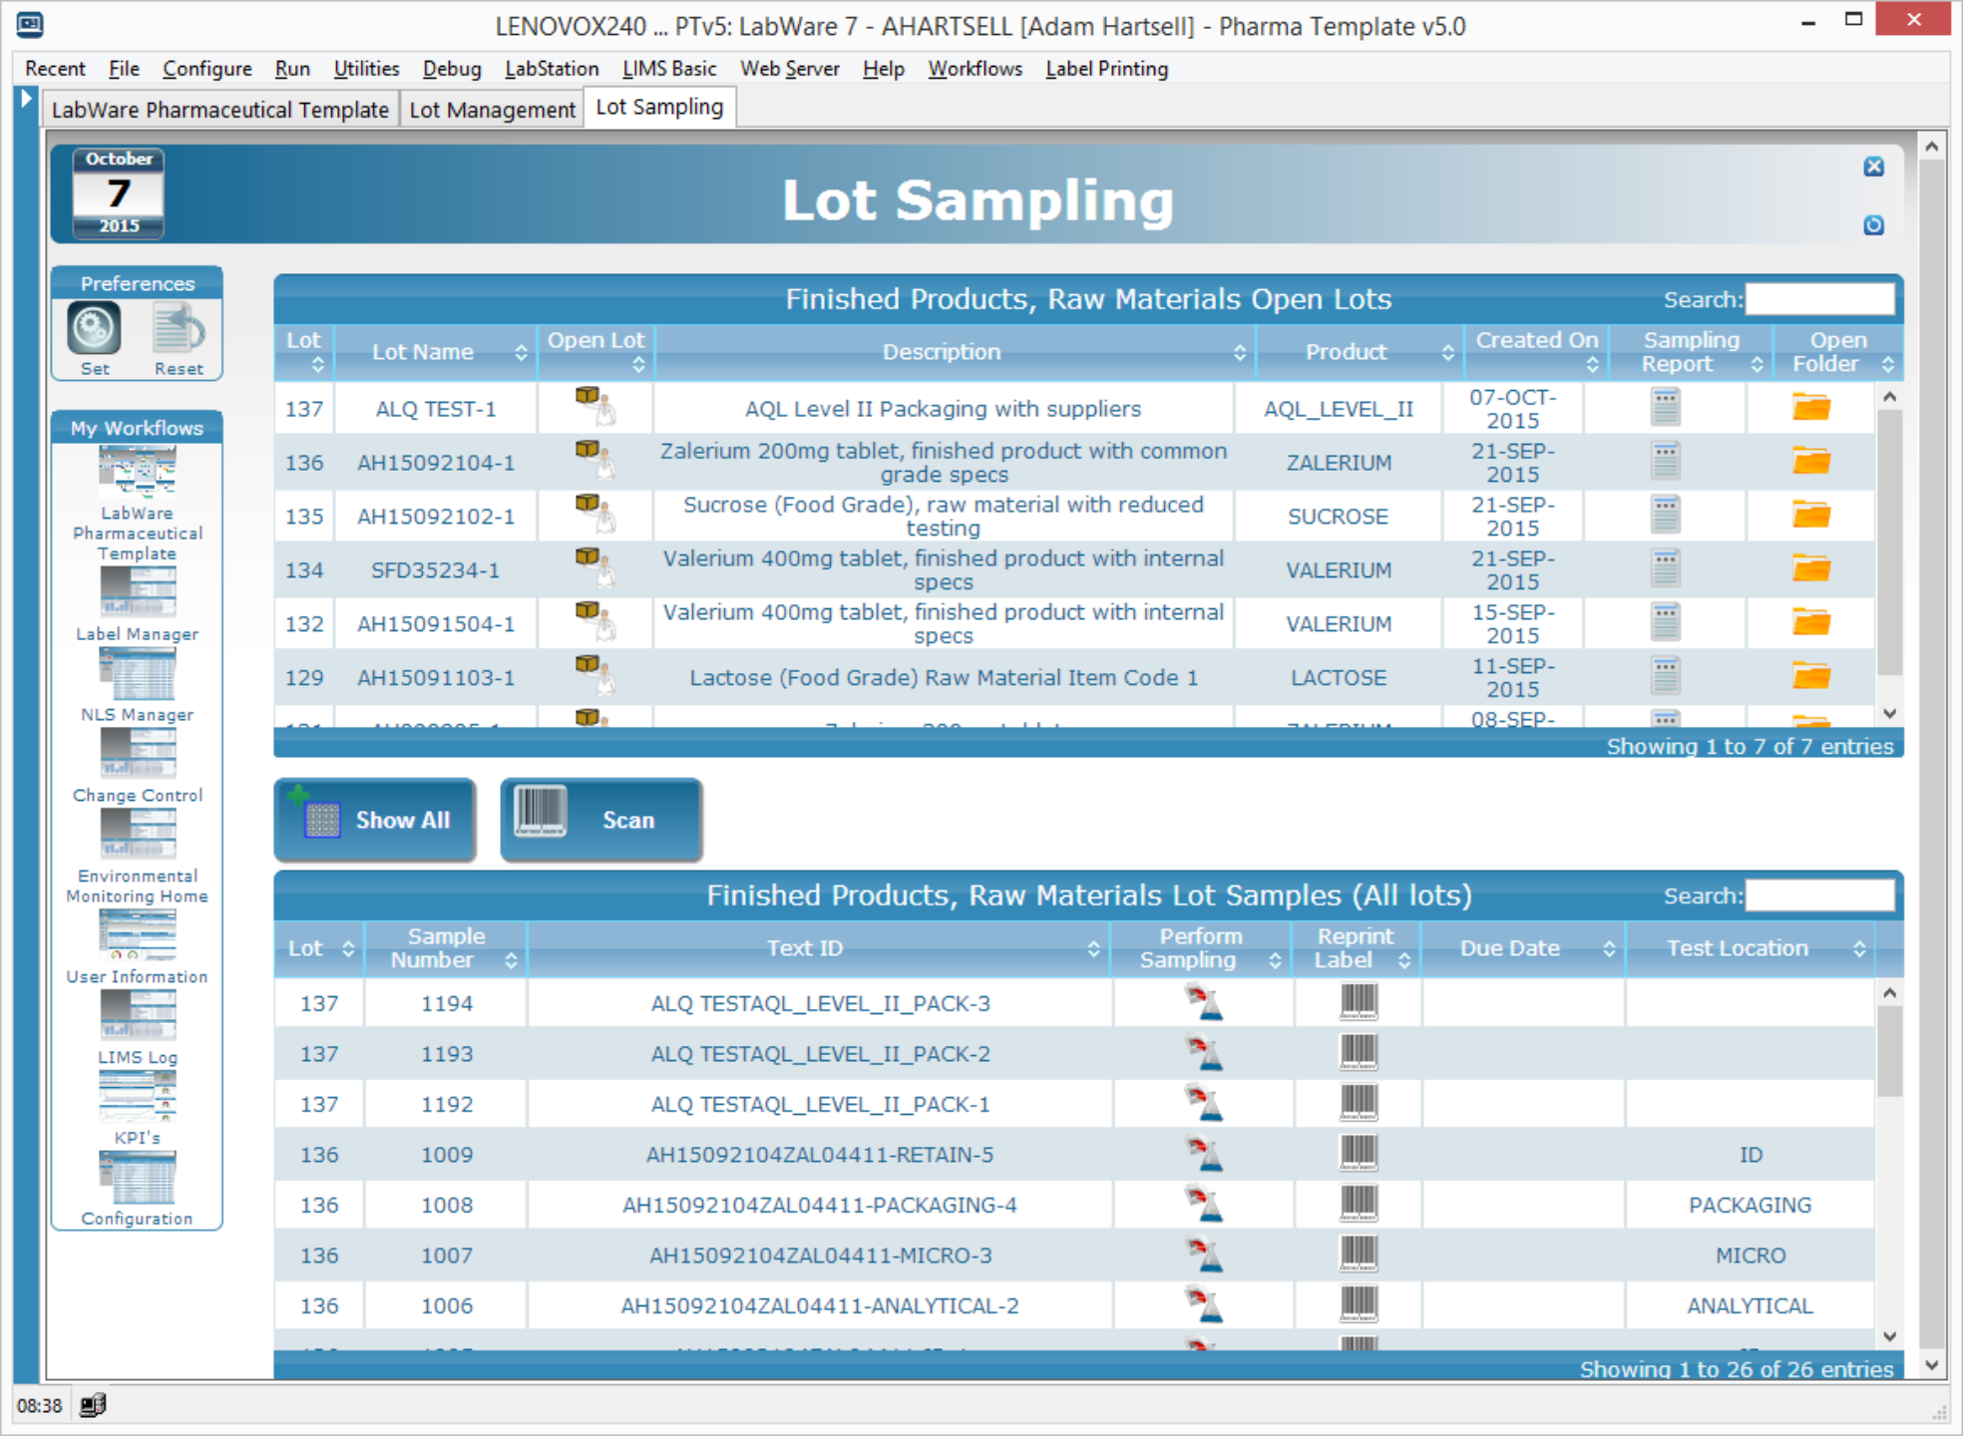
Task: Click the Scan barcode button
Action: pyautogui.click(x=600, y=820)
